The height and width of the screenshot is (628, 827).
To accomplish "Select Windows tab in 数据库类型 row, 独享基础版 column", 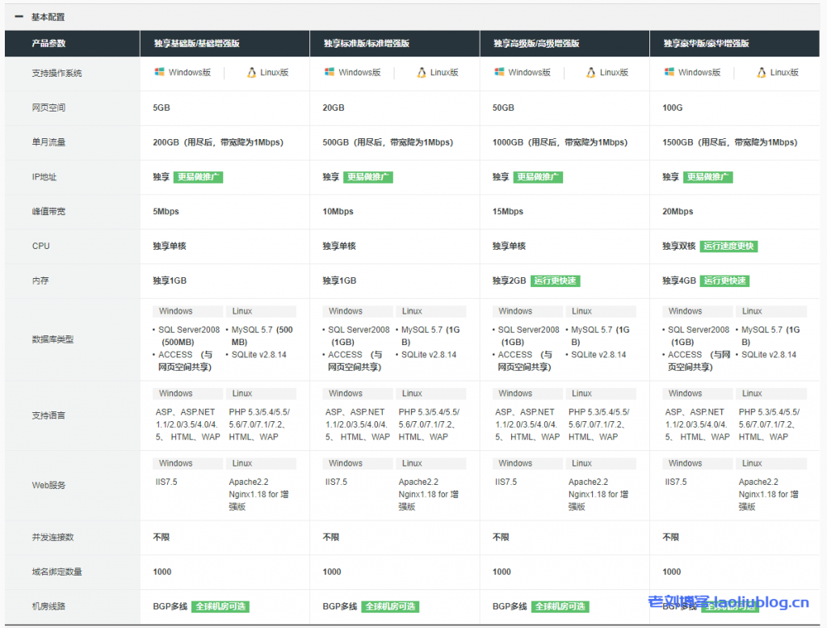I will [187, 311].
